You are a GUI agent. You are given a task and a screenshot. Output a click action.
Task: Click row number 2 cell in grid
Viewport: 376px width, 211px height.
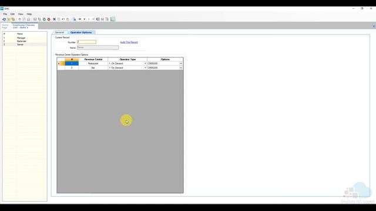point(72,68)
